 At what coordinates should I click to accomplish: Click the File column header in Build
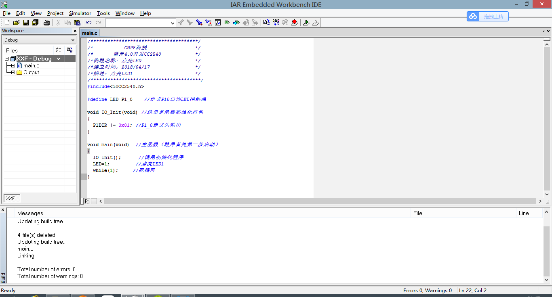[x=464, y=213]
